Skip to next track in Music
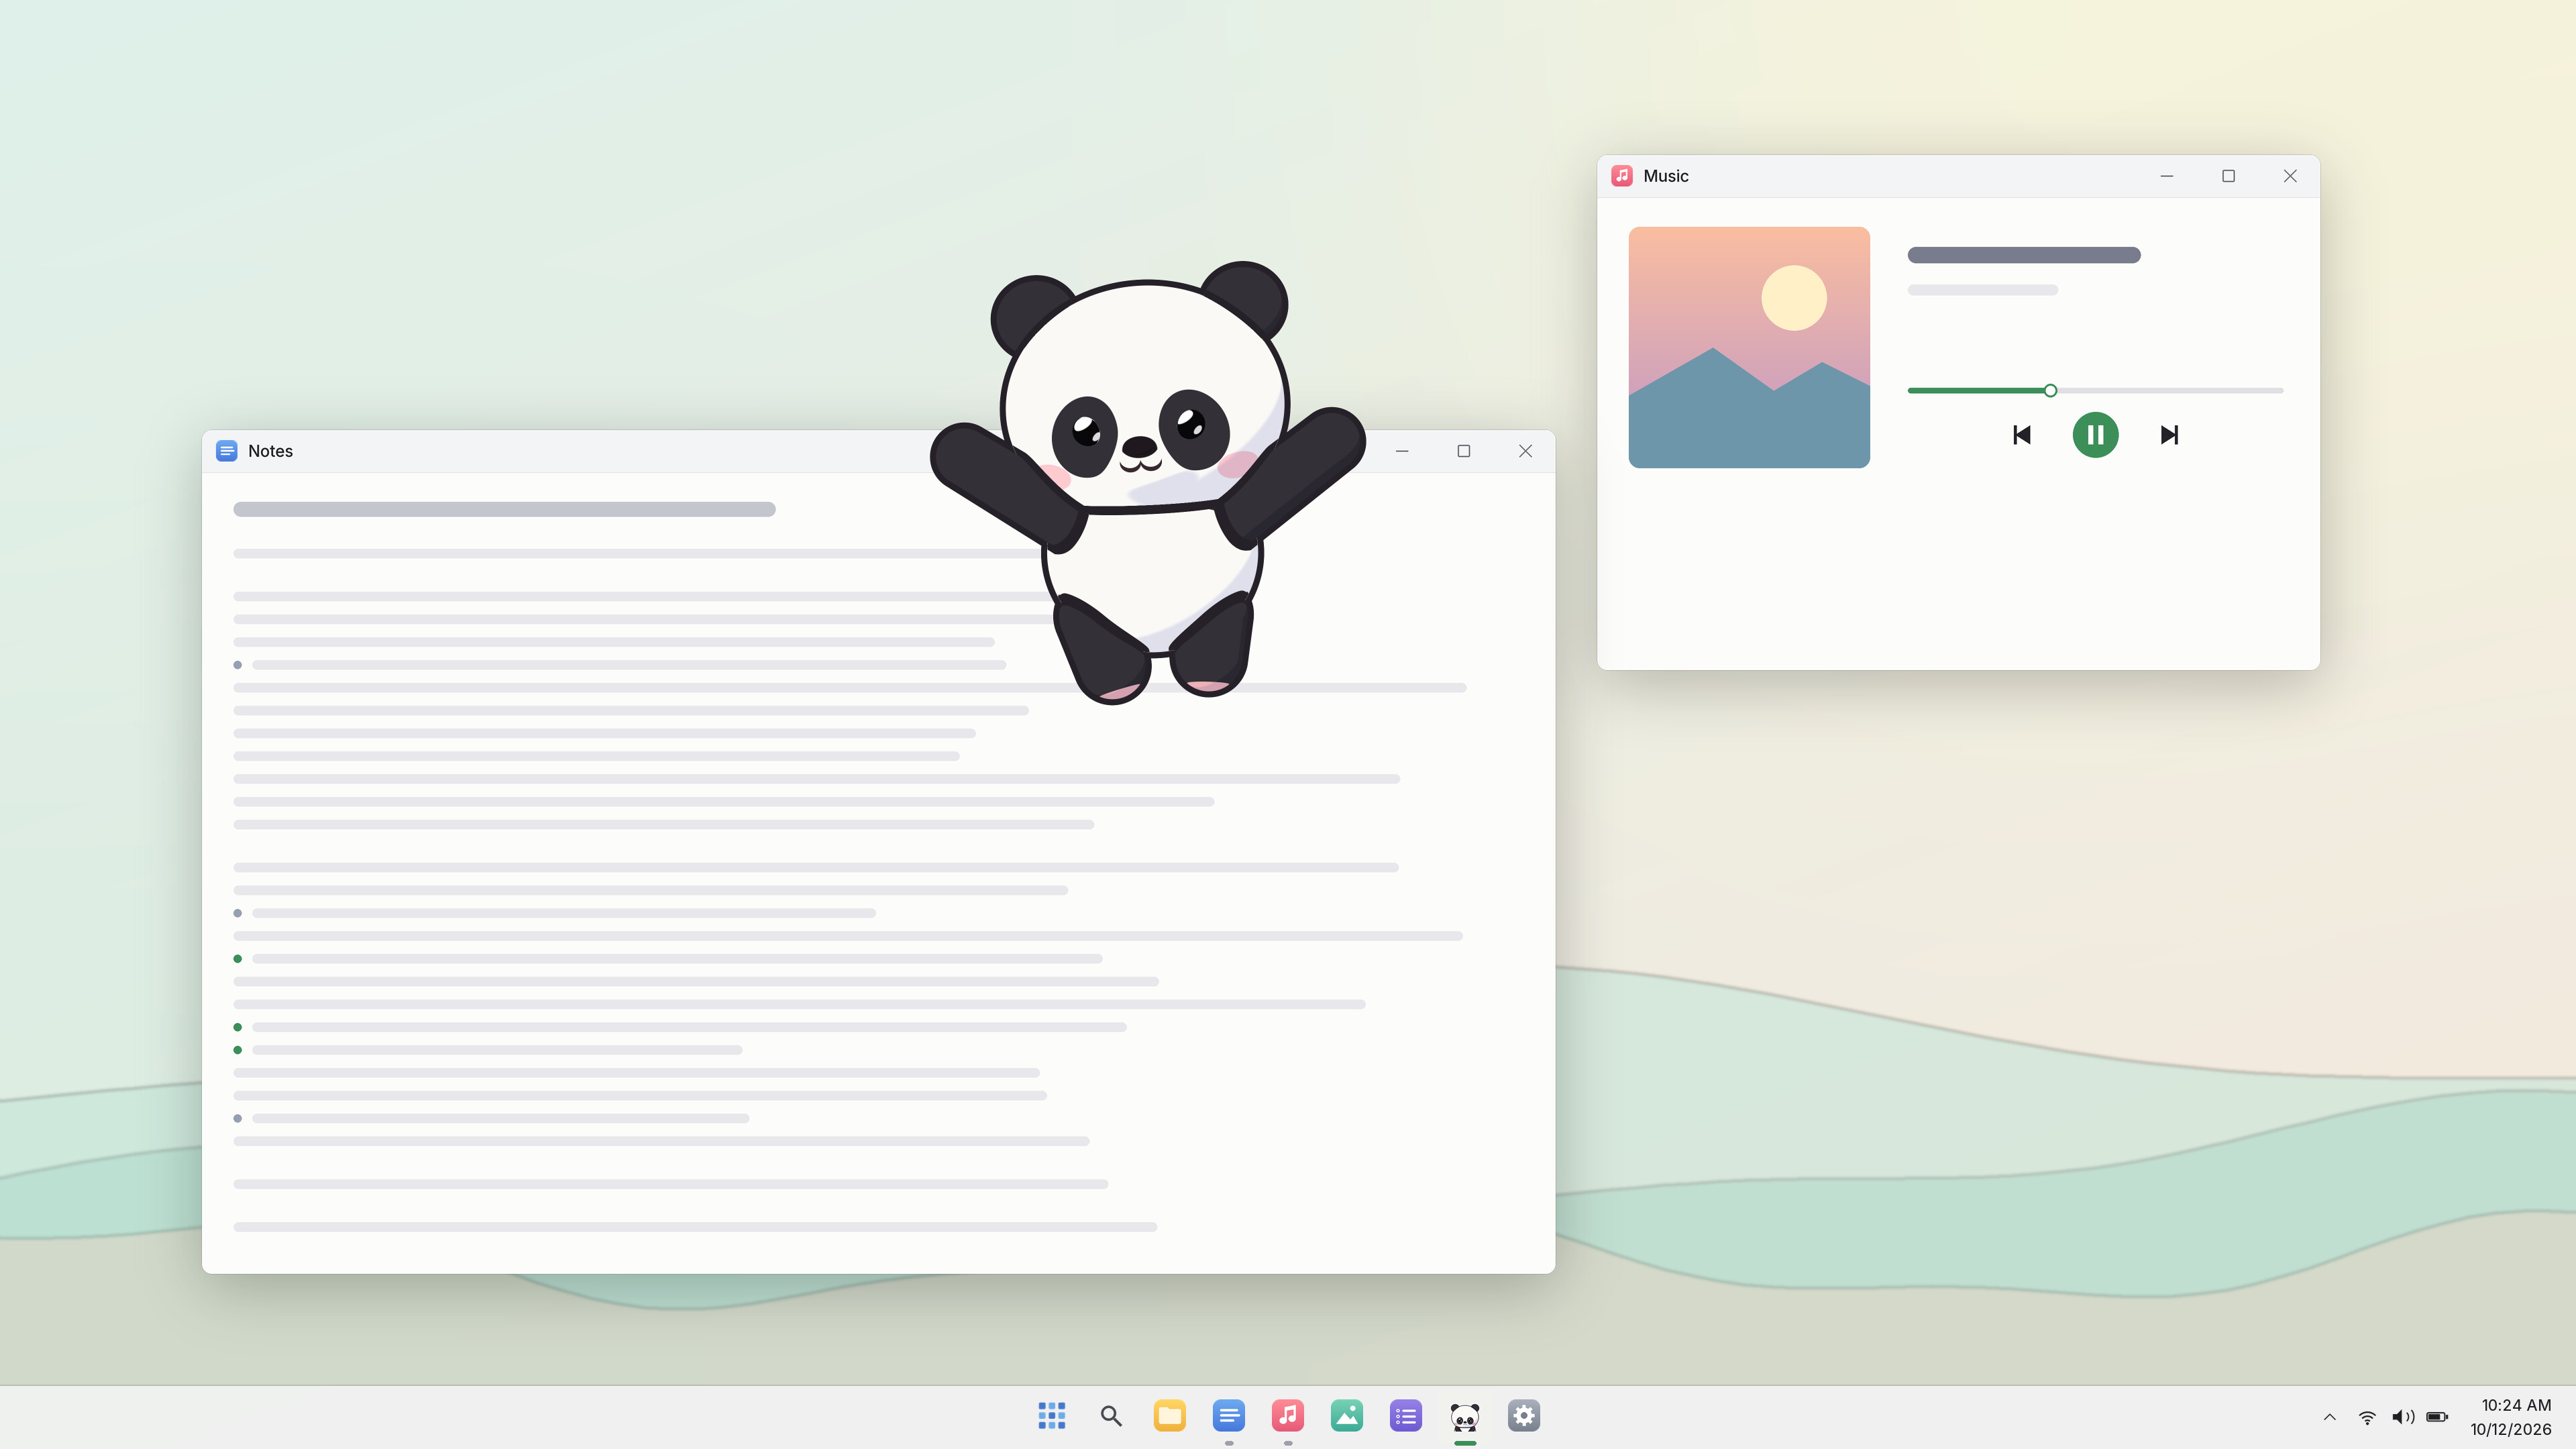Image resolution: width=2576 pixels, height=1449 pixels. [x=2169, y=435]
